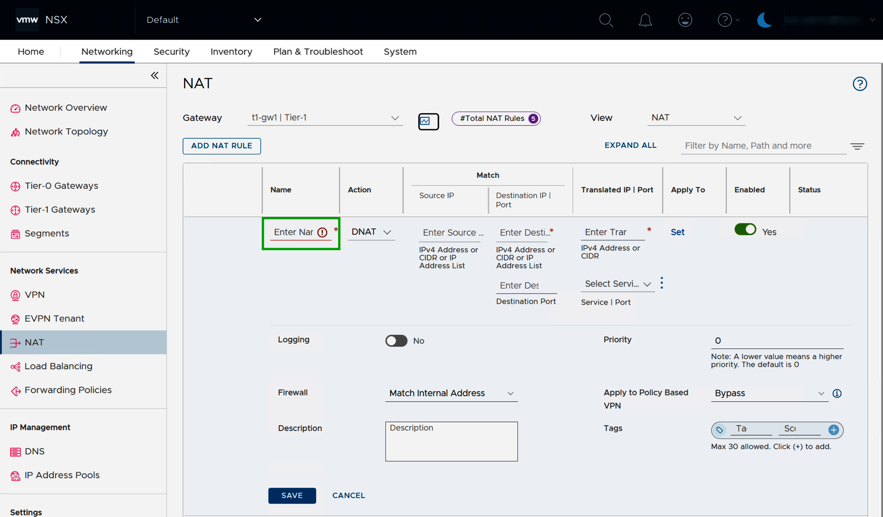Open the Gateway t1-gw1 Tier-1 dropdown

click(x=325, y=118)
